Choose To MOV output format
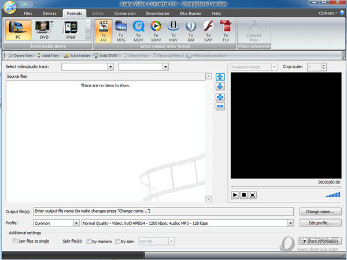 (138, 31)
